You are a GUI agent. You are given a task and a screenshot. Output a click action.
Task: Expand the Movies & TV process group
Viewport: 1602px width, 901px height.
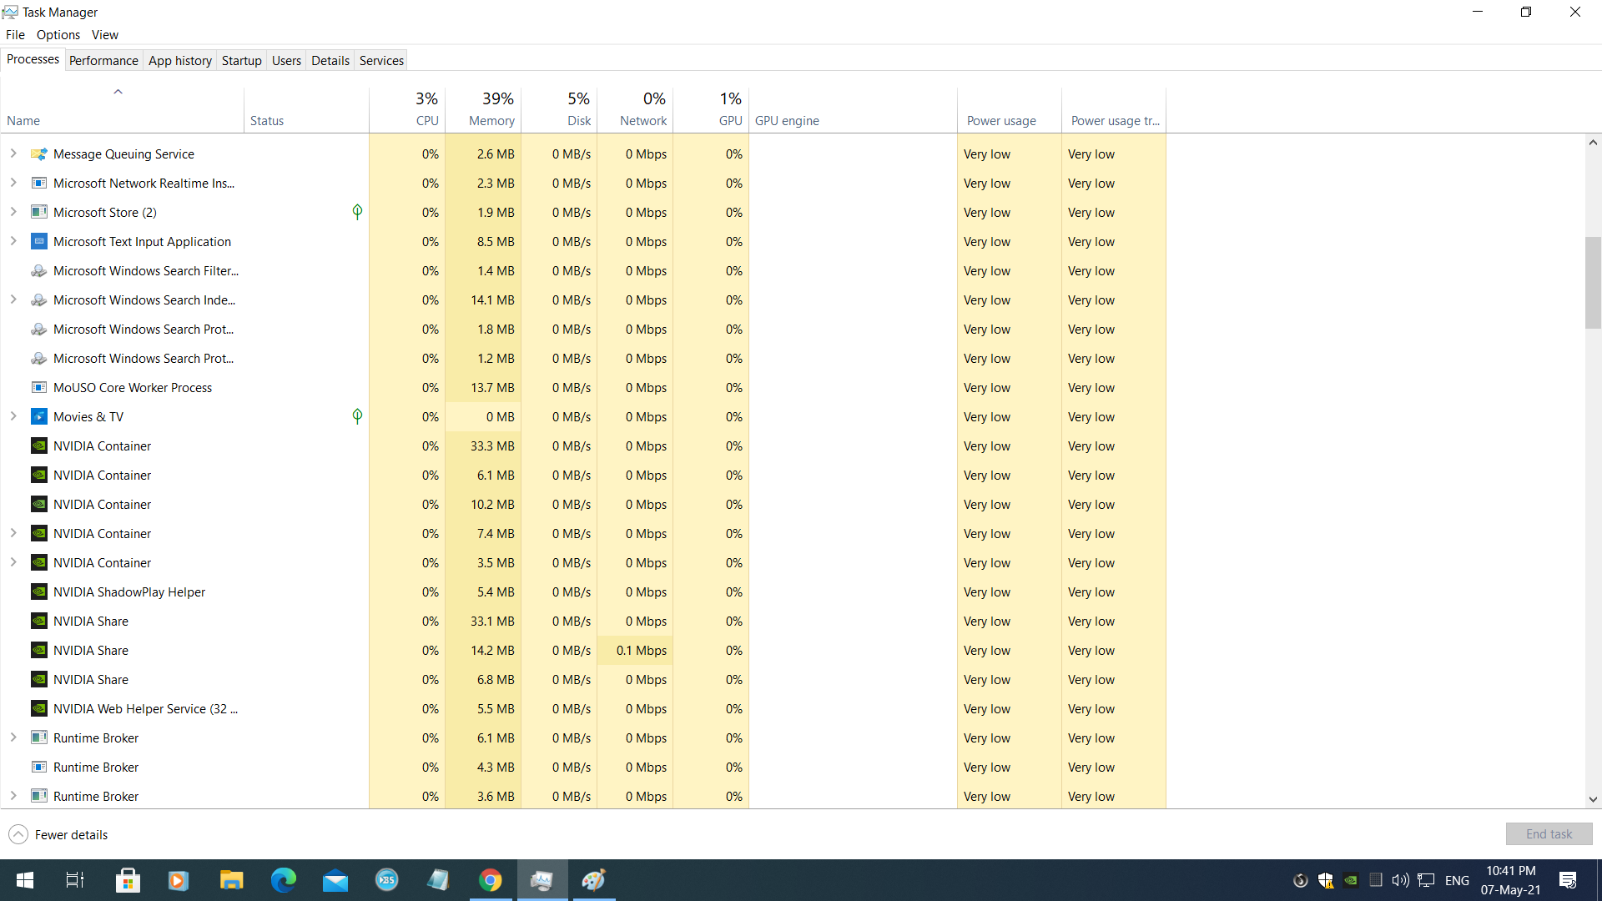(13, 416)
